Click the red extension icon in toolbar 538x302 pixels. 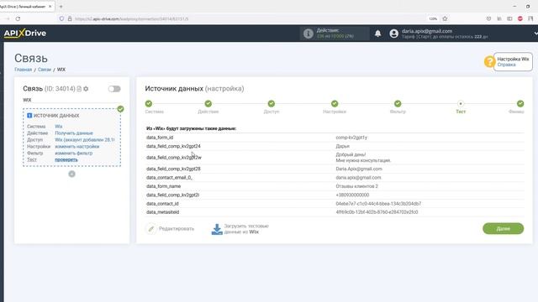click(520, 18)
